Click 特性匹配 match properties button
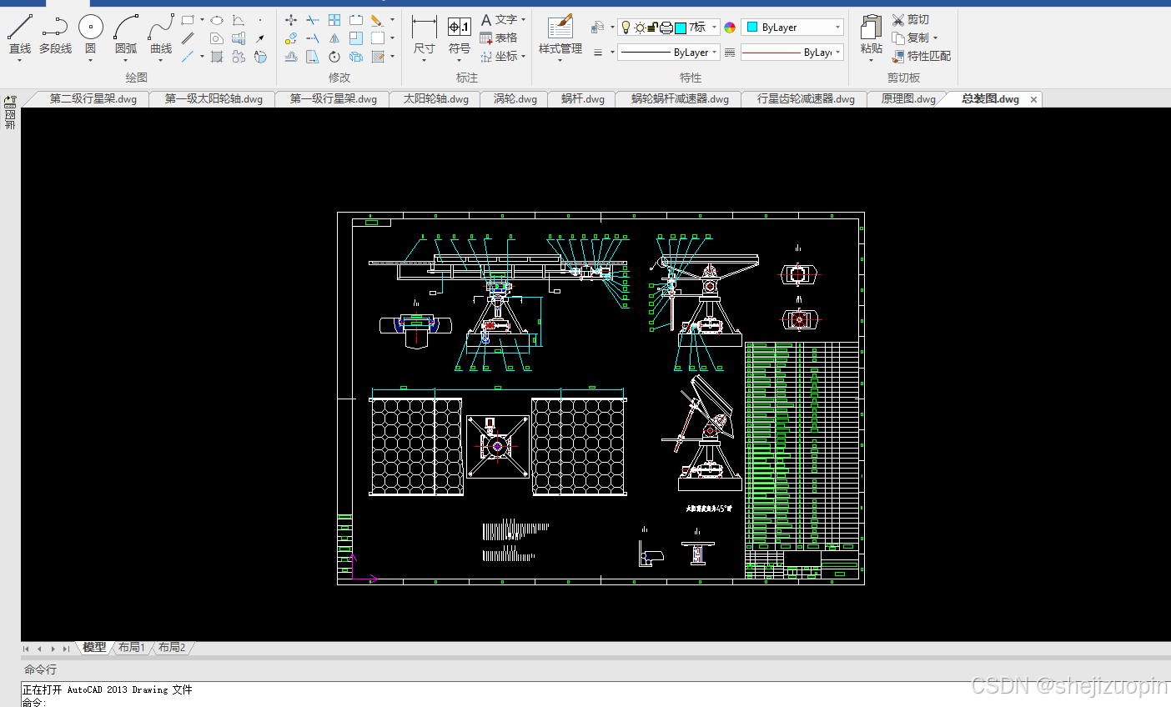 tap(922, 56)
